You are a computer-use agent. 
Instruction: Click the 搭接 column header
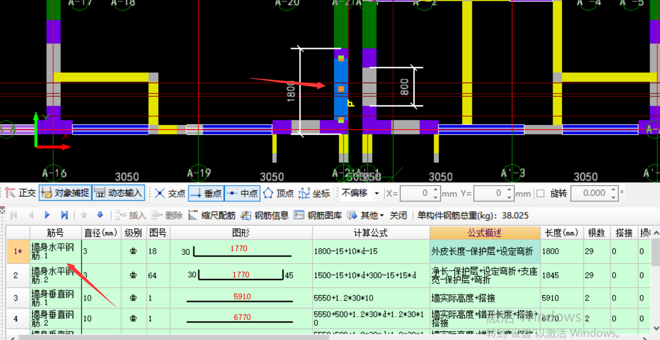(x=624, y=233)
